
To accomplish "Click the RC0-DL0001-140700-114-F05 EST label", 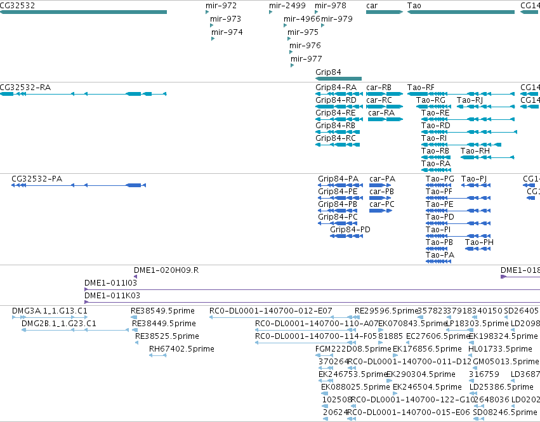I will tap(316, 336).
